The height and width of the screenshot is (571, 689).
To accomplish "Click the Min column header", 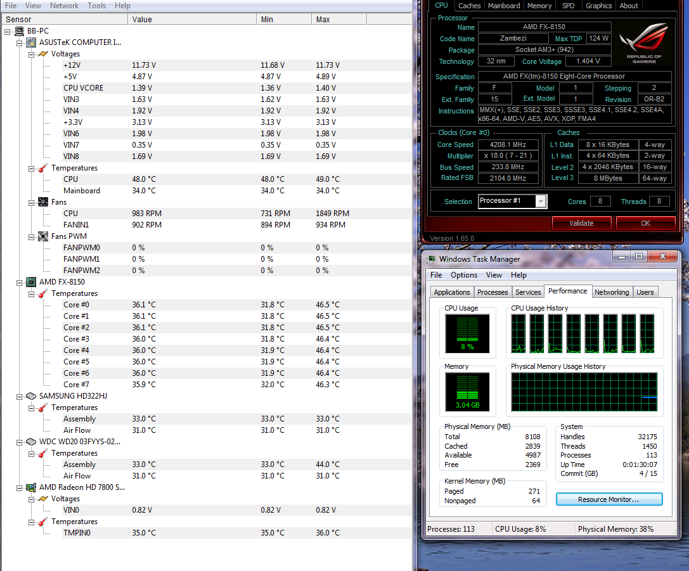I will tap(284, 19).
